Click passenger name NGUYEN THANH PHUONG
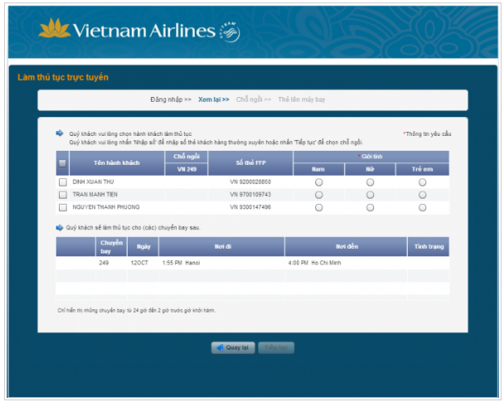This screenshot has height=402, width=504. click(106, 207)
